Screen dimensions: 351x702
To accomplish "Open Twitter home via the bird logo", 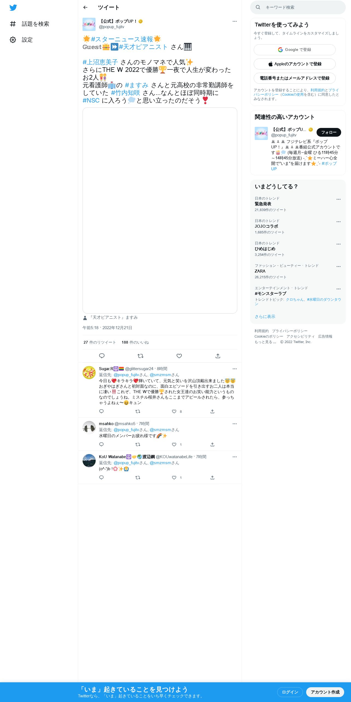I will (x=13, y=8).
